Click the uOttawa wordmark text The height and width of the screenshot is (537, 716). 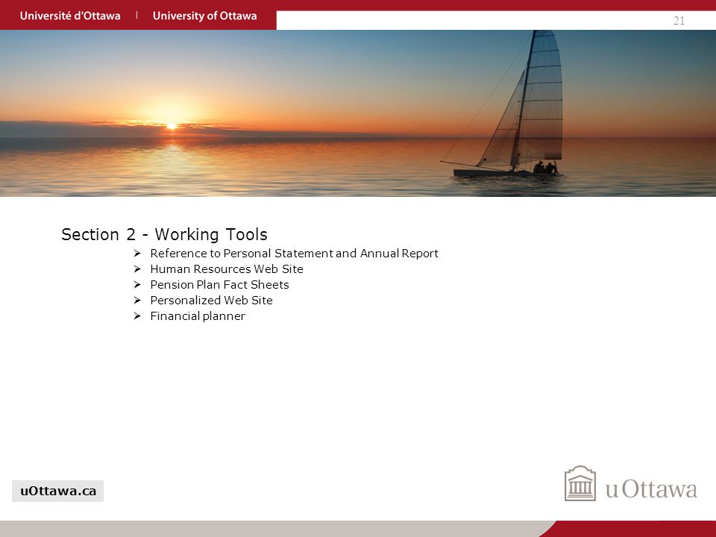click(x=651, y=489)
